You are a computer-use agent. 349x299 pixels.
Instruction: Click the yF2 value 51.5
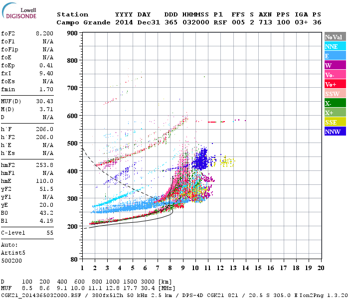click(x=46, y=189)
